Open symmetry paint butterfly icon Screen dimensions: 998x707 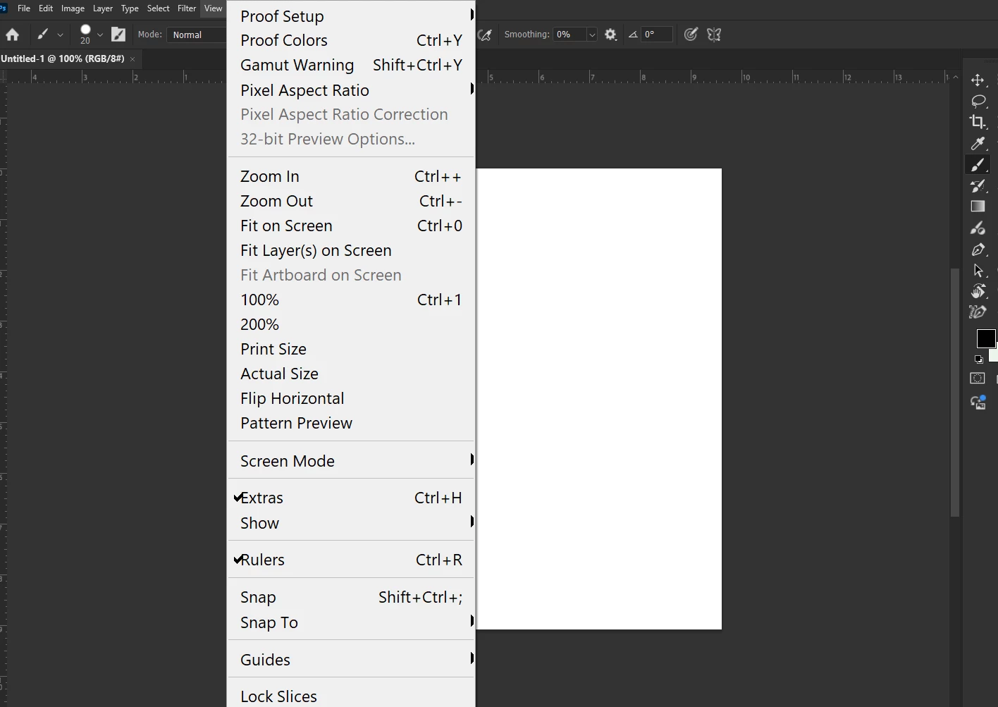click(714, 35)
